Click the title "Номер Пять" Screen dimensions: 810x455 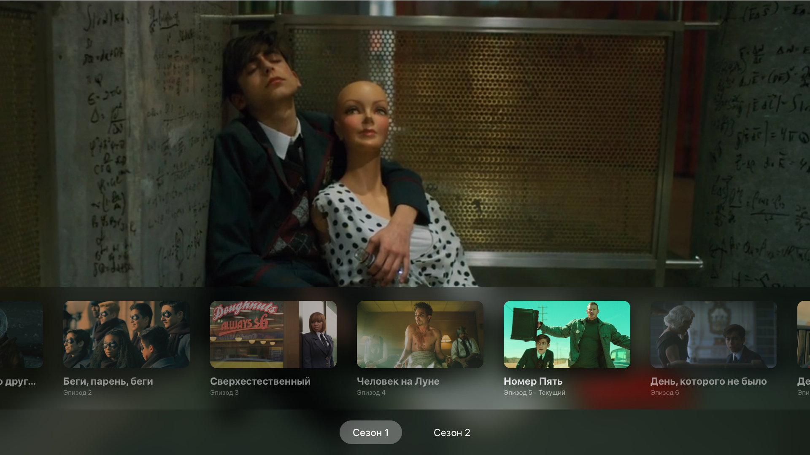(533, 381)
